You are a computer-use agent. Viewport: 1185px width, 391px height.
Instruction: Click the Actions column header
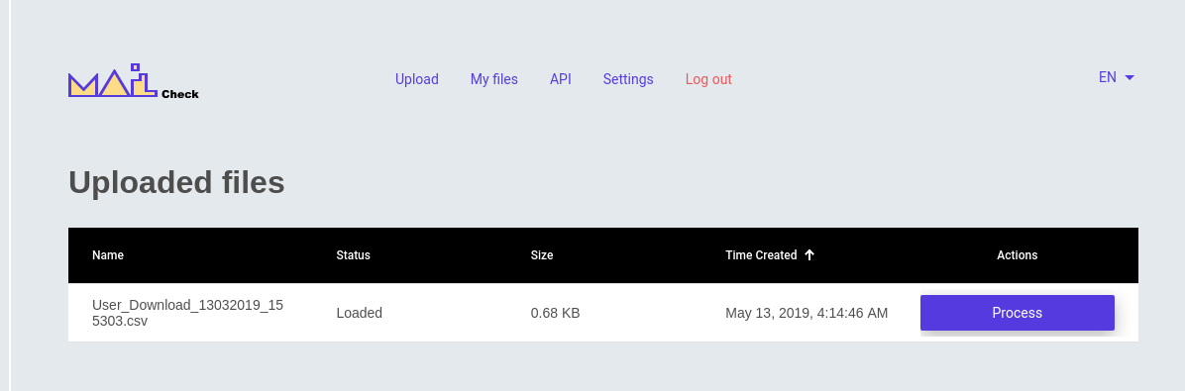[x=1018, y=255]
